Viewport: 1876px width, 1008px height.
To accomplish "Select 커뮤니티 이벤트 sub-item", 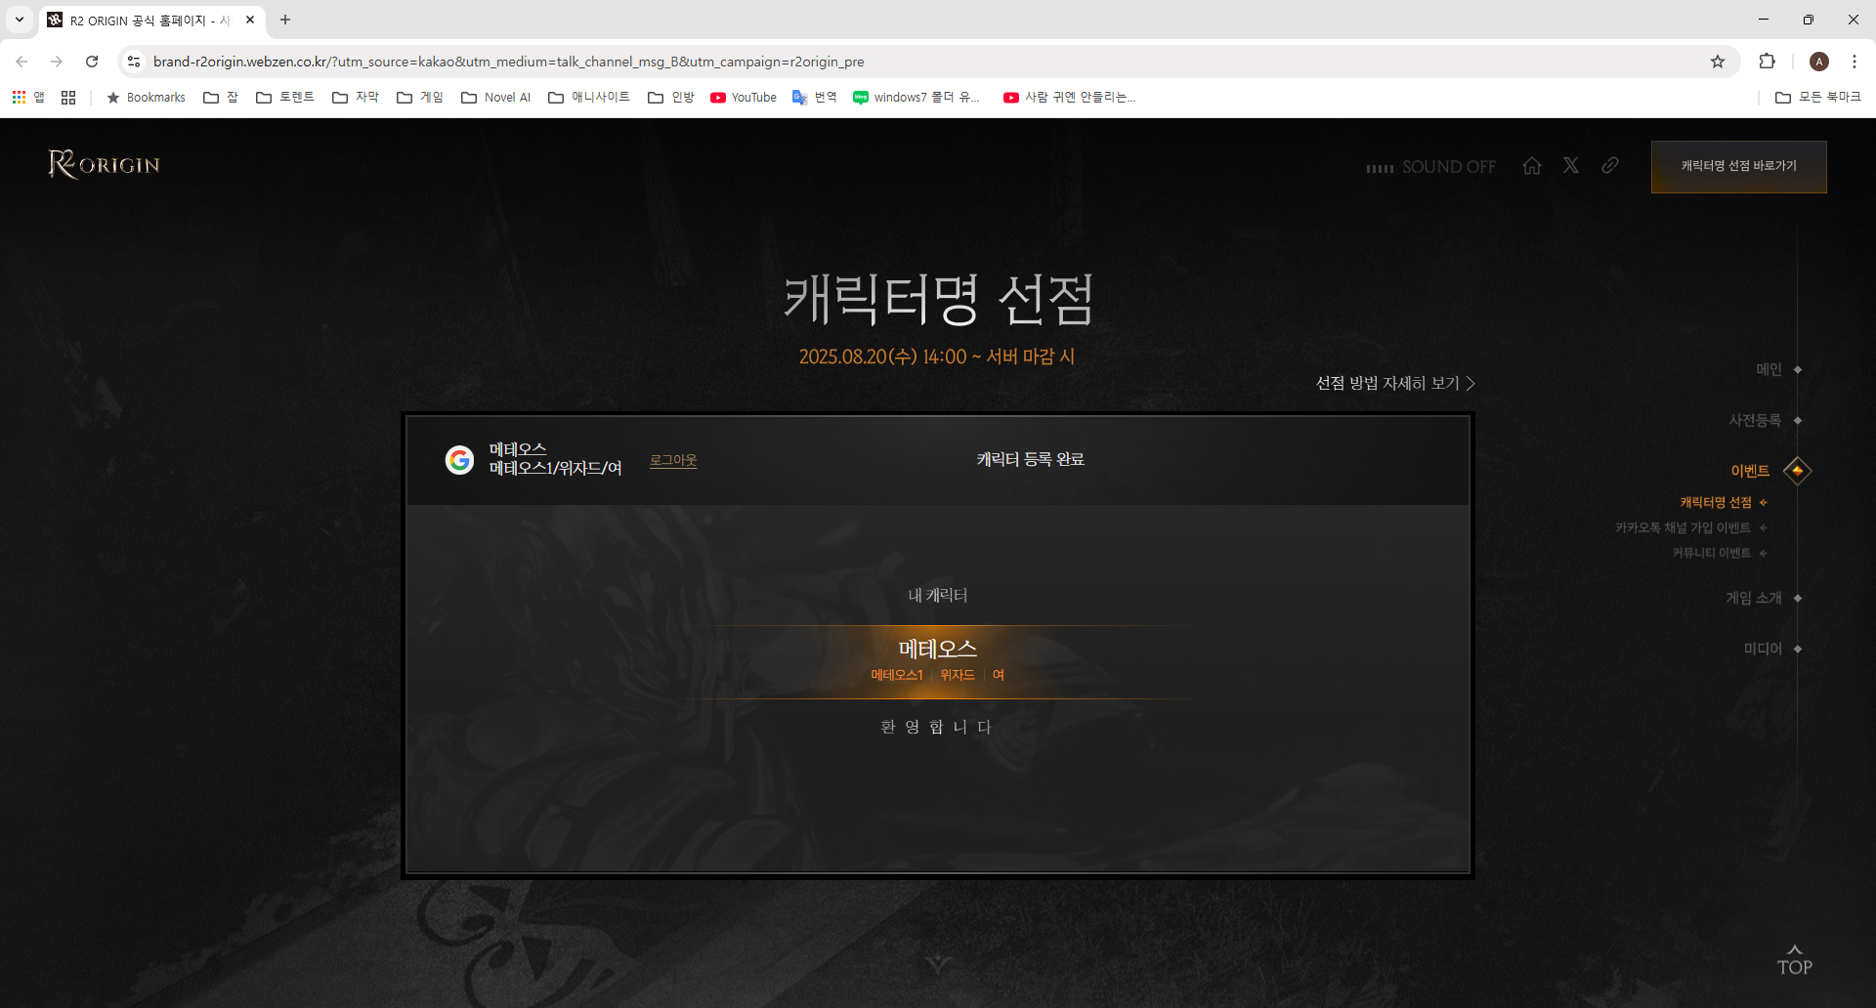I will point(1711,553).
